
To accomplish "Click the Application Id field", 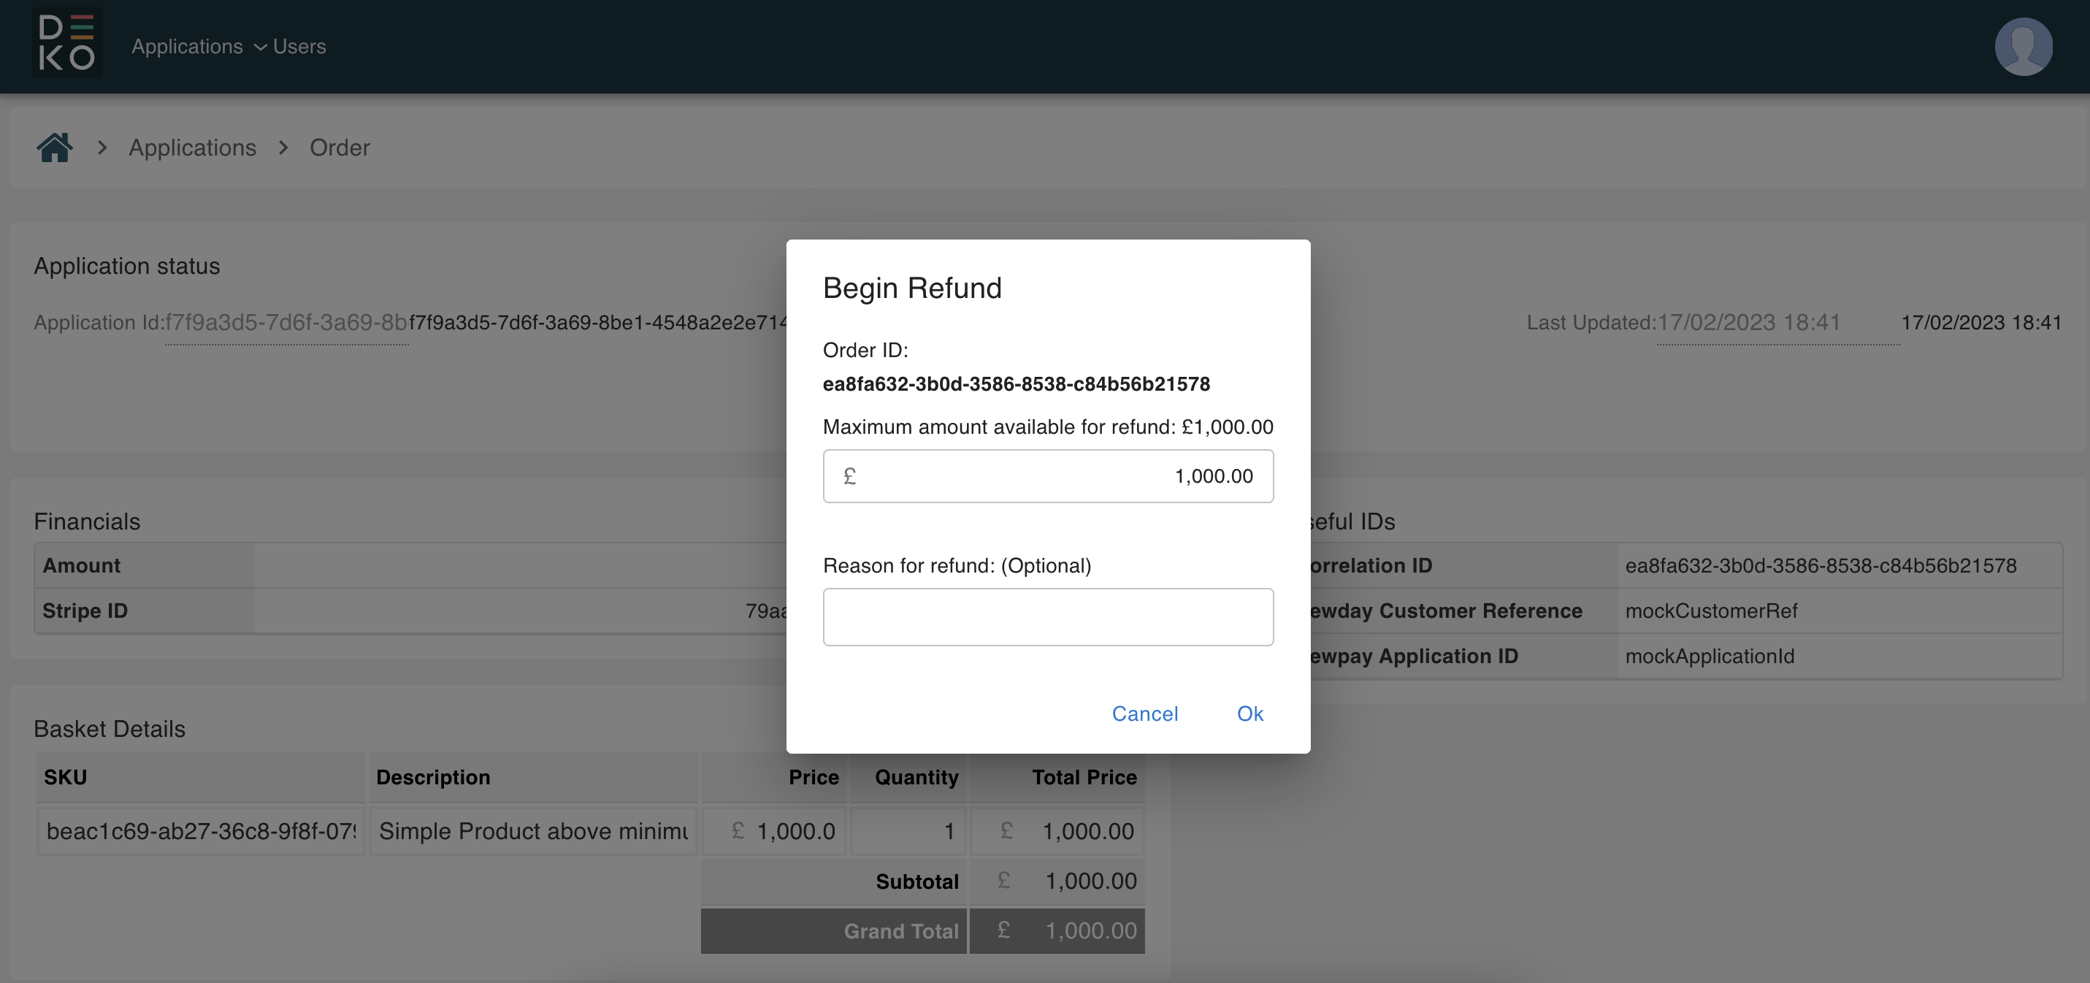I will pyautogui.click(x=286, y=323).
